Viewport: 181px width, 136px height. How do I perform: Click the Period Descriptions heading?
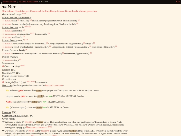pyautogui.click(x=13, y=76)
